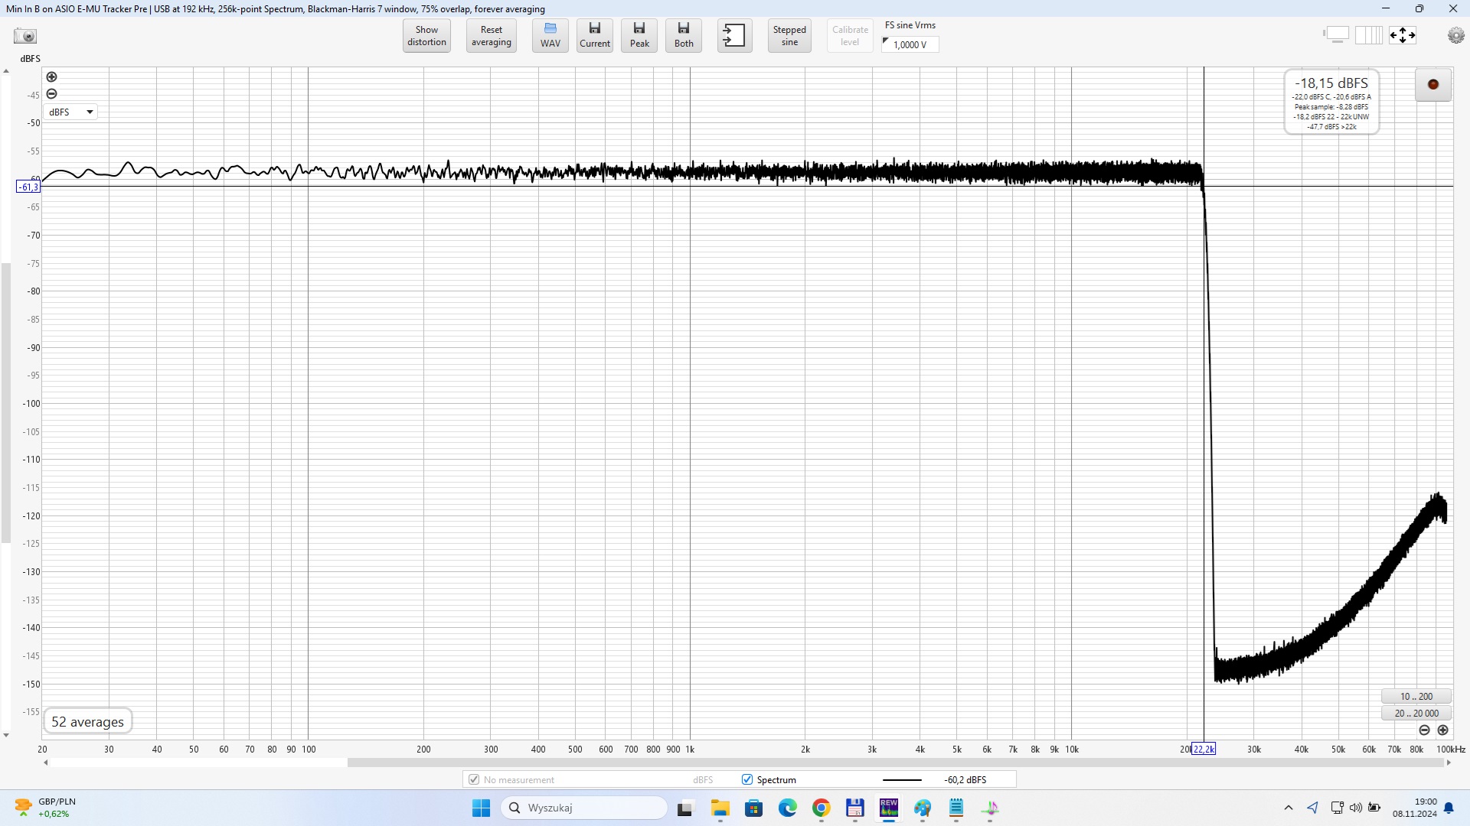
Task: Click Show distortion button
Action: (x=426, y=36)
